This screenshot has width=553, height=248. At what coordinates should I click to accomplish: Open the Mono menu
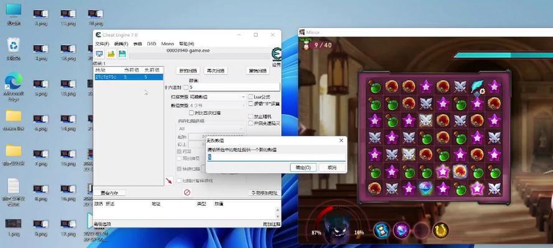click(167, 43)
